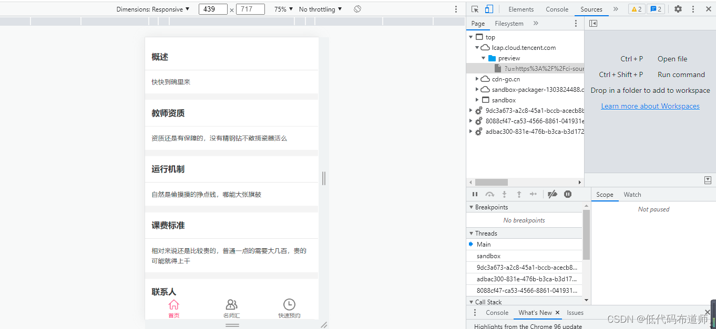This screenshot has width=716, height=329.
Task: Click the debugger pane vertical scrollbar
Action: (x=587, y=235)
